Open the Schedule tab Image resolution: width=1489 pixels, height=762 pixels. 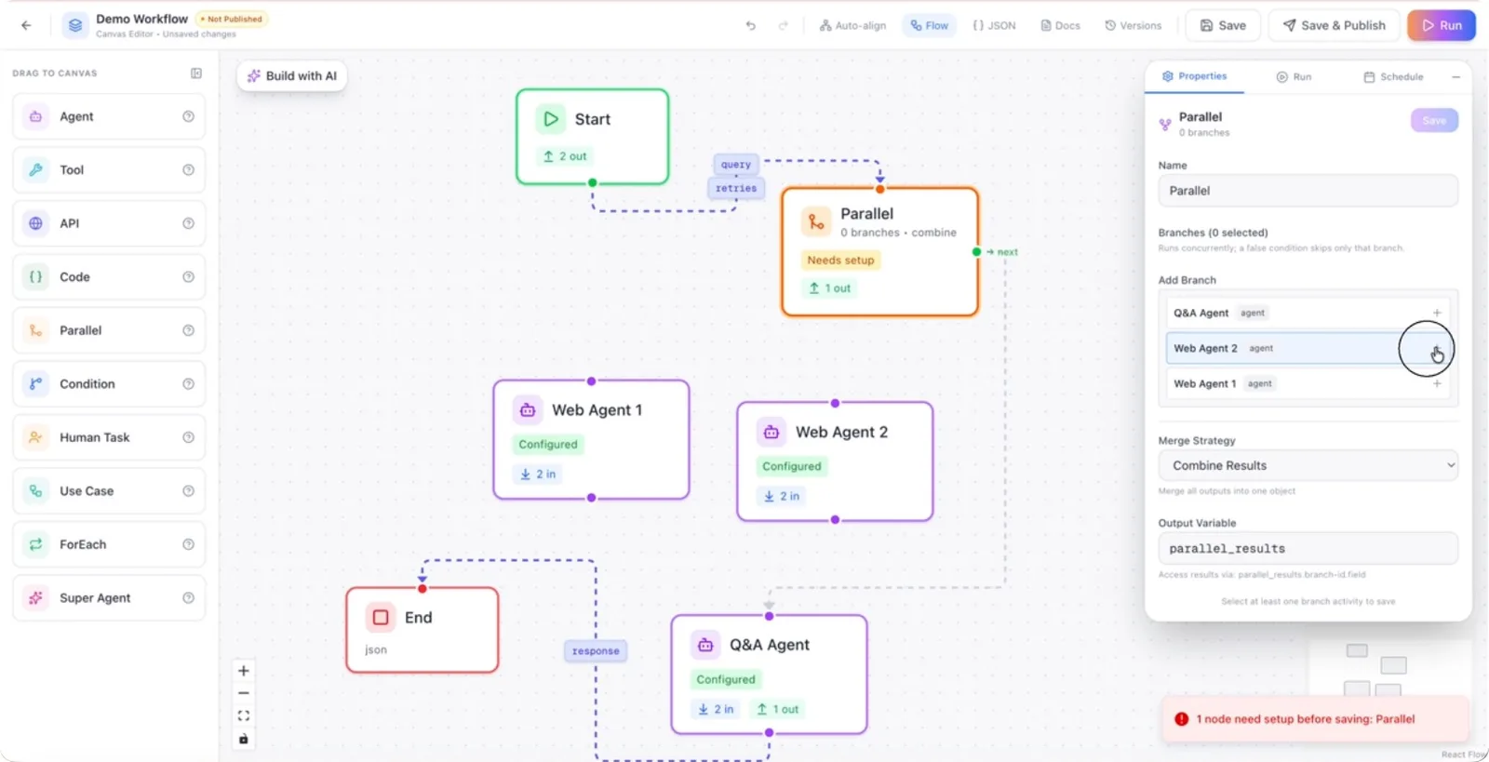coord(1393,77)
